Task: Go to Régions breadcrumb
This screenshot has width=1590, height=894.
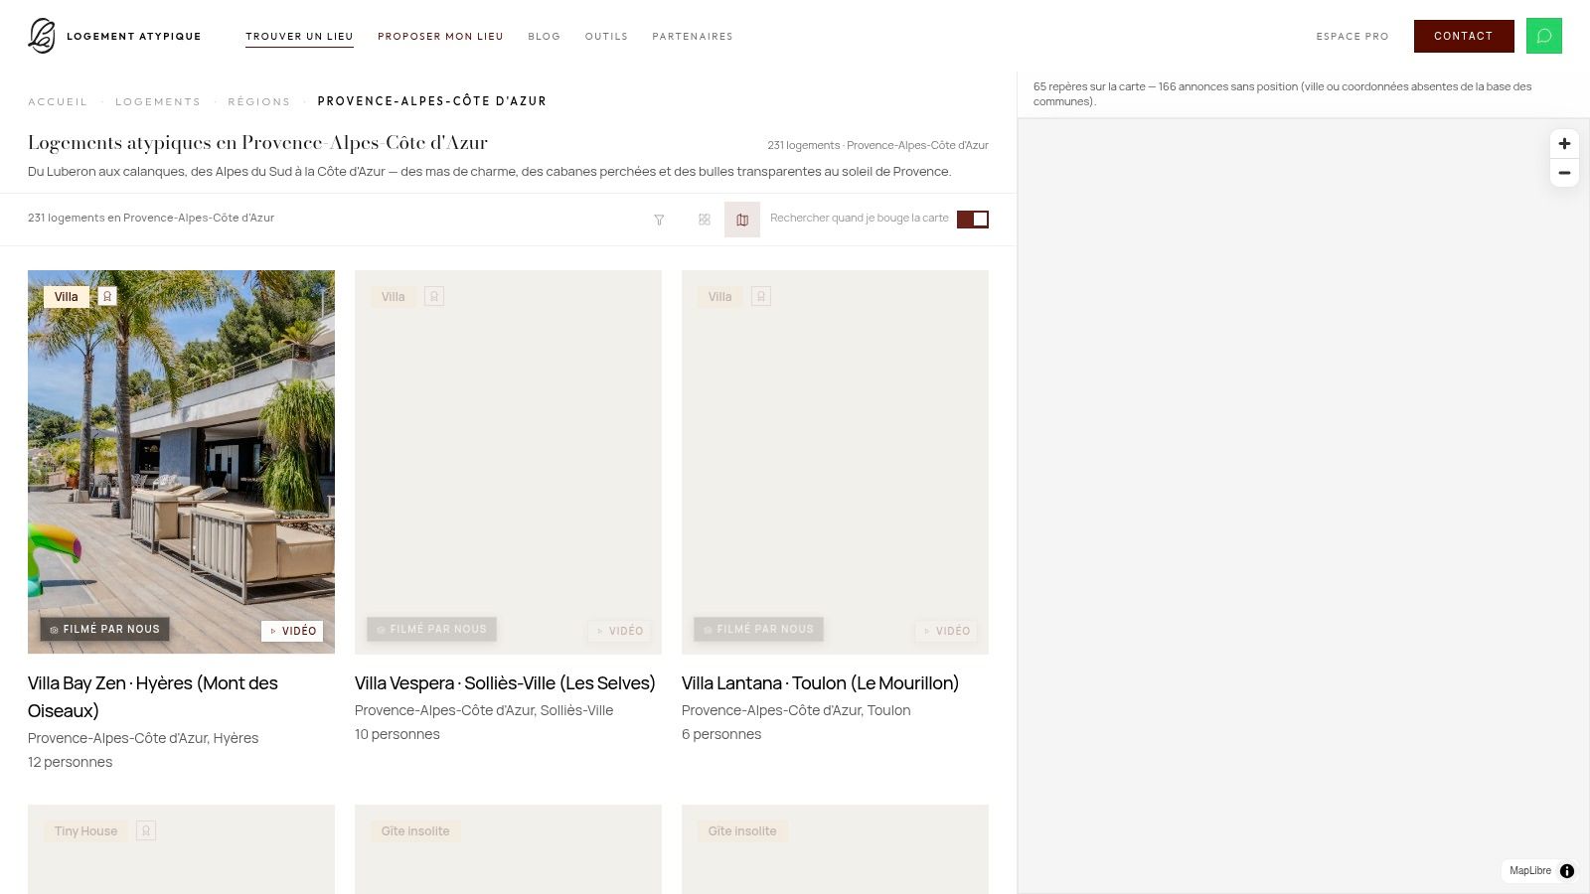Action: (x=259, y=101)
